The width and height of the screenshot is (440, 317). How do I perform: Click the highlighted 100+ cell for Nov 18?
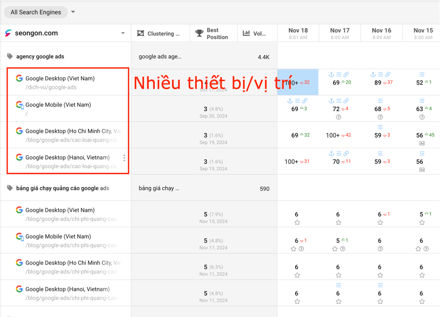(x=298, y=82)
